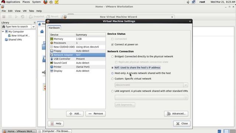
Task: Open the Help menu
Action: (39, 11)
